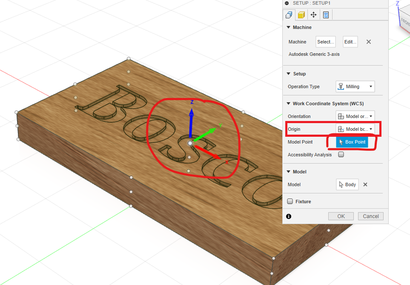Open the Orientation dropdown
The width and height of the screenshot is (410, 285).
click(355, 116)
